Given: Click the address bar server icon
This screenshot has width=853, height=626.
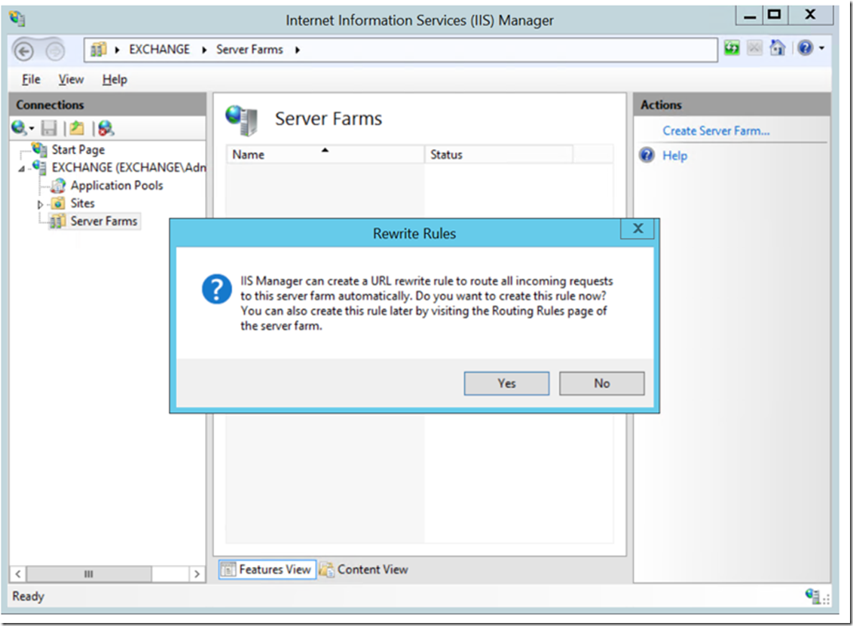Looking at the screenshot, I should (x=99, y=50).
